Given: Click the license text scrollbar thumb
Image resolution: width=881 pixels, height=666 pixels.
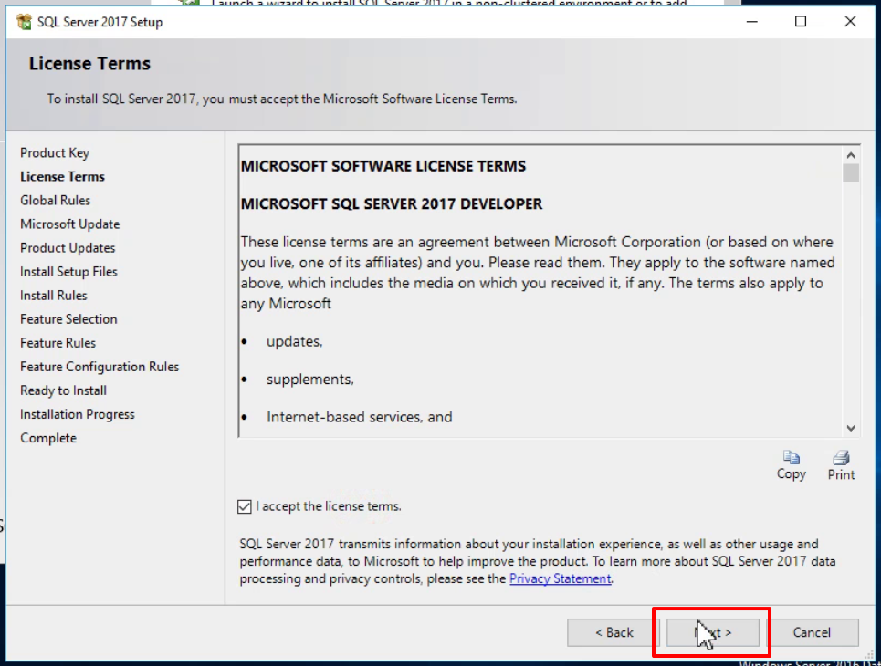Looking at the screenshot, I should [x=851, y=173].
